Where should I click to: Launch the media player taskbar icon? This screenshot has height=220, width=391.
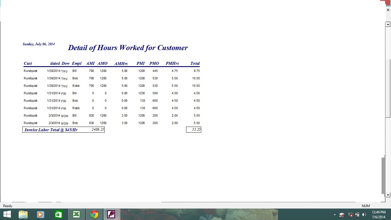[x=40, y=214]
